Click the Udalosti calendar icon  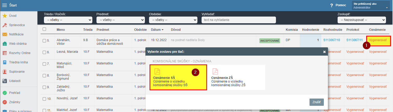(5, 81)
